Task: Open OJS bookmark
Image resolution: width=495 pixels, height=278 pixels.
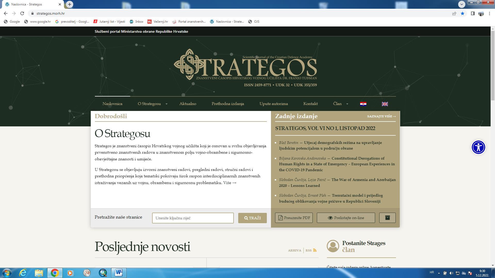Action: click(254, 22)
